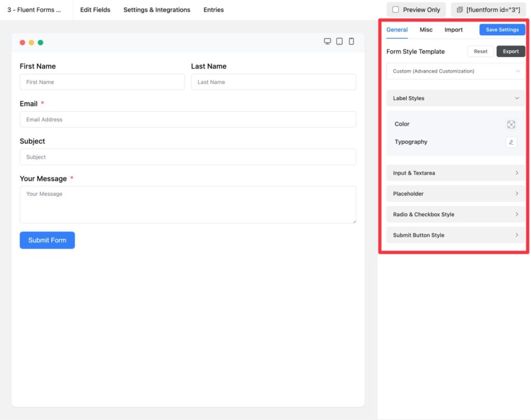531x420 pixels.
Task: Reset the Form Style Template
Action: click(x=480, y=51)
